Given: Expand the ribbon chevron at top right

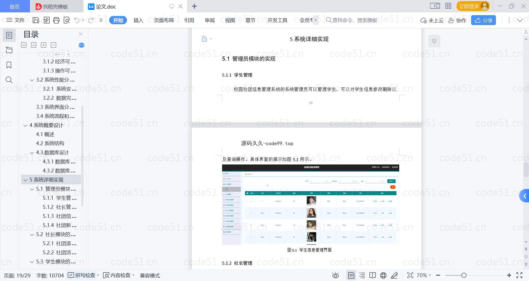Looking at the screenshot, I should point(520,20).
